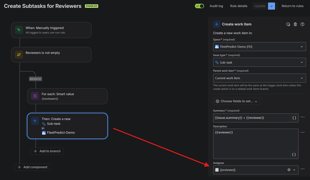The width and height of the screenshot is (310, 180).
Task: Delete the Create work item component
Action: [295, 24]
